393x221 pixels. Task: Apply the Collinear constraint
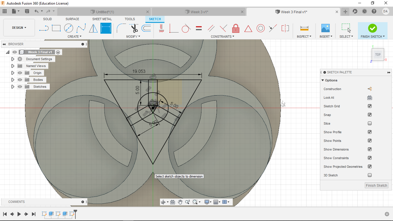point(273,28)
